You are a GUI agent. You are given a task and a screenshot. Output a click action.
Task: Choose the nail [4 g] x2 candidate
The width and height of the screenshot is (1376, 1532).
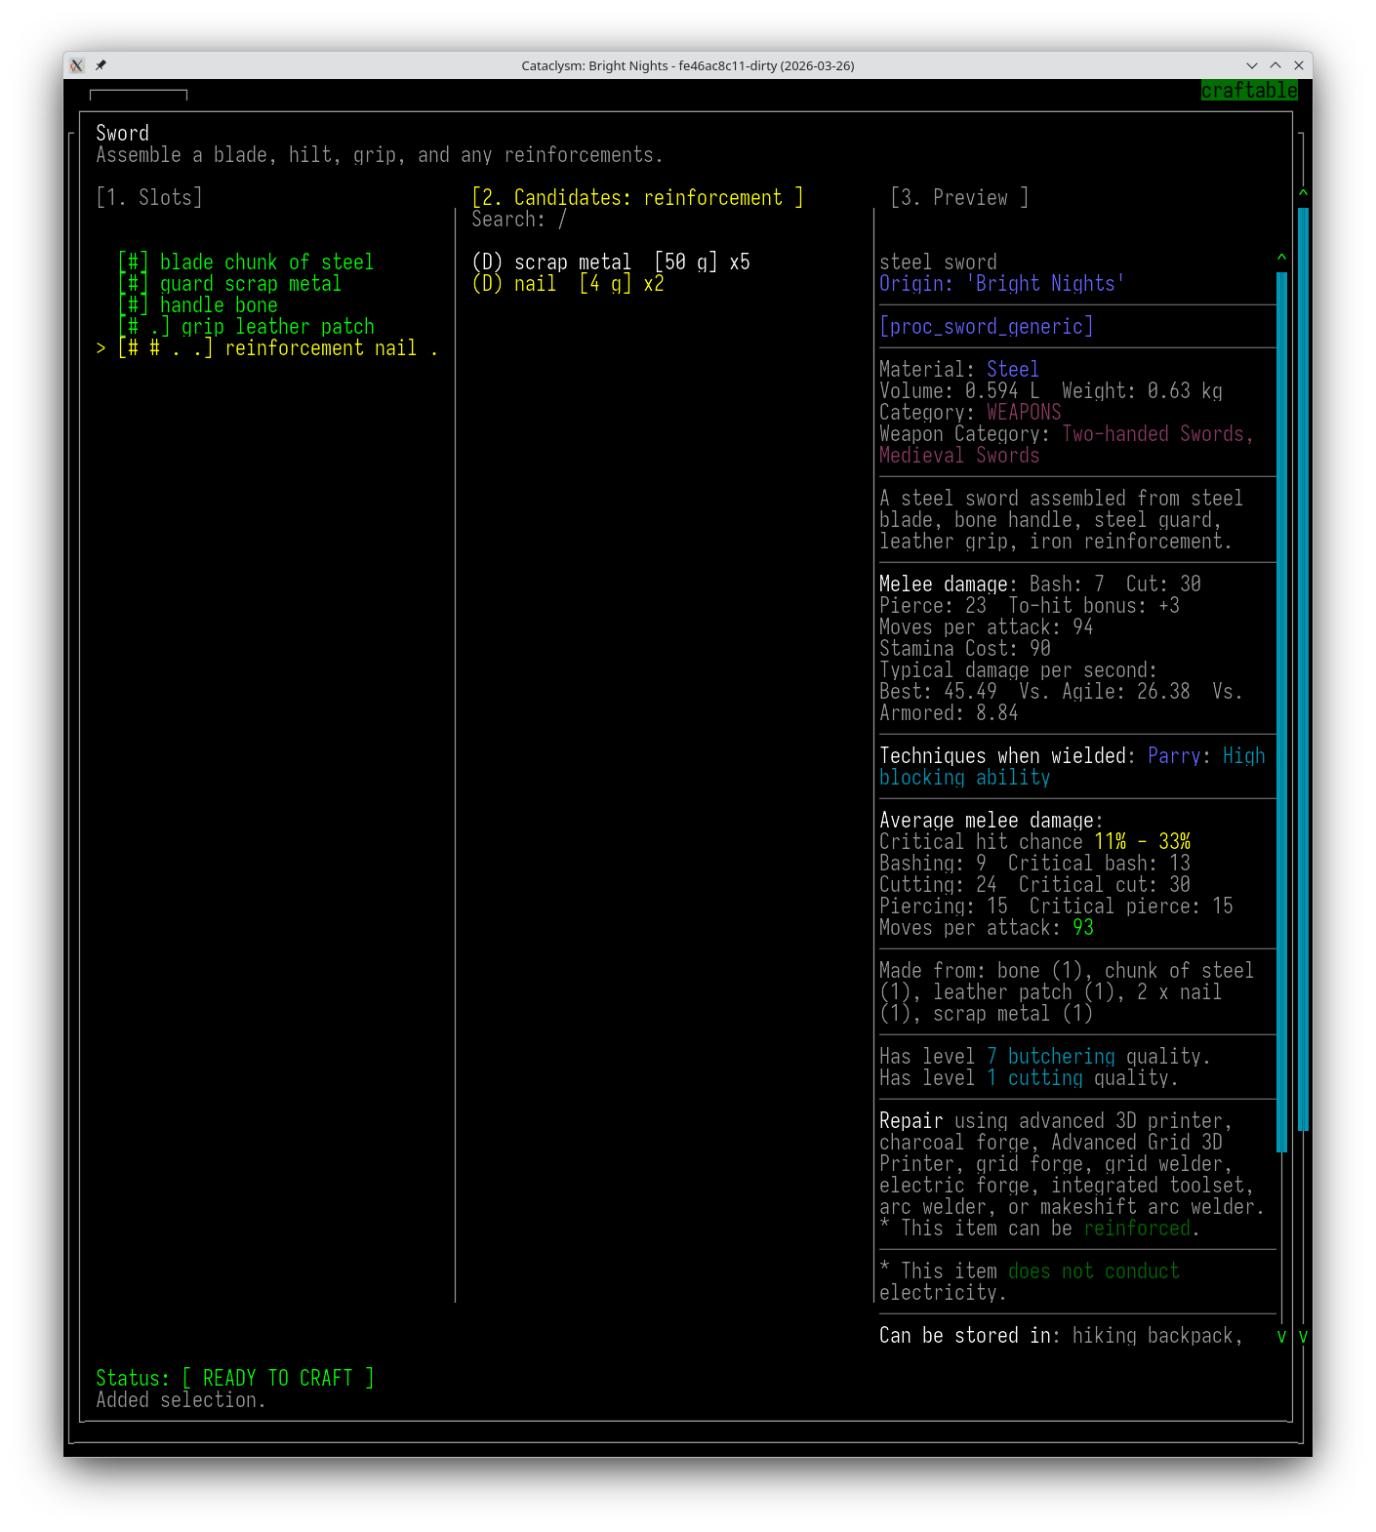pyautogui.click(x=568, y=283)
